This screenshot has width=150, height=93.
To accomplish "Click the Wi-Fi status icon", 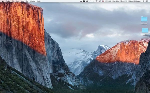I will (x=96, y=1).
